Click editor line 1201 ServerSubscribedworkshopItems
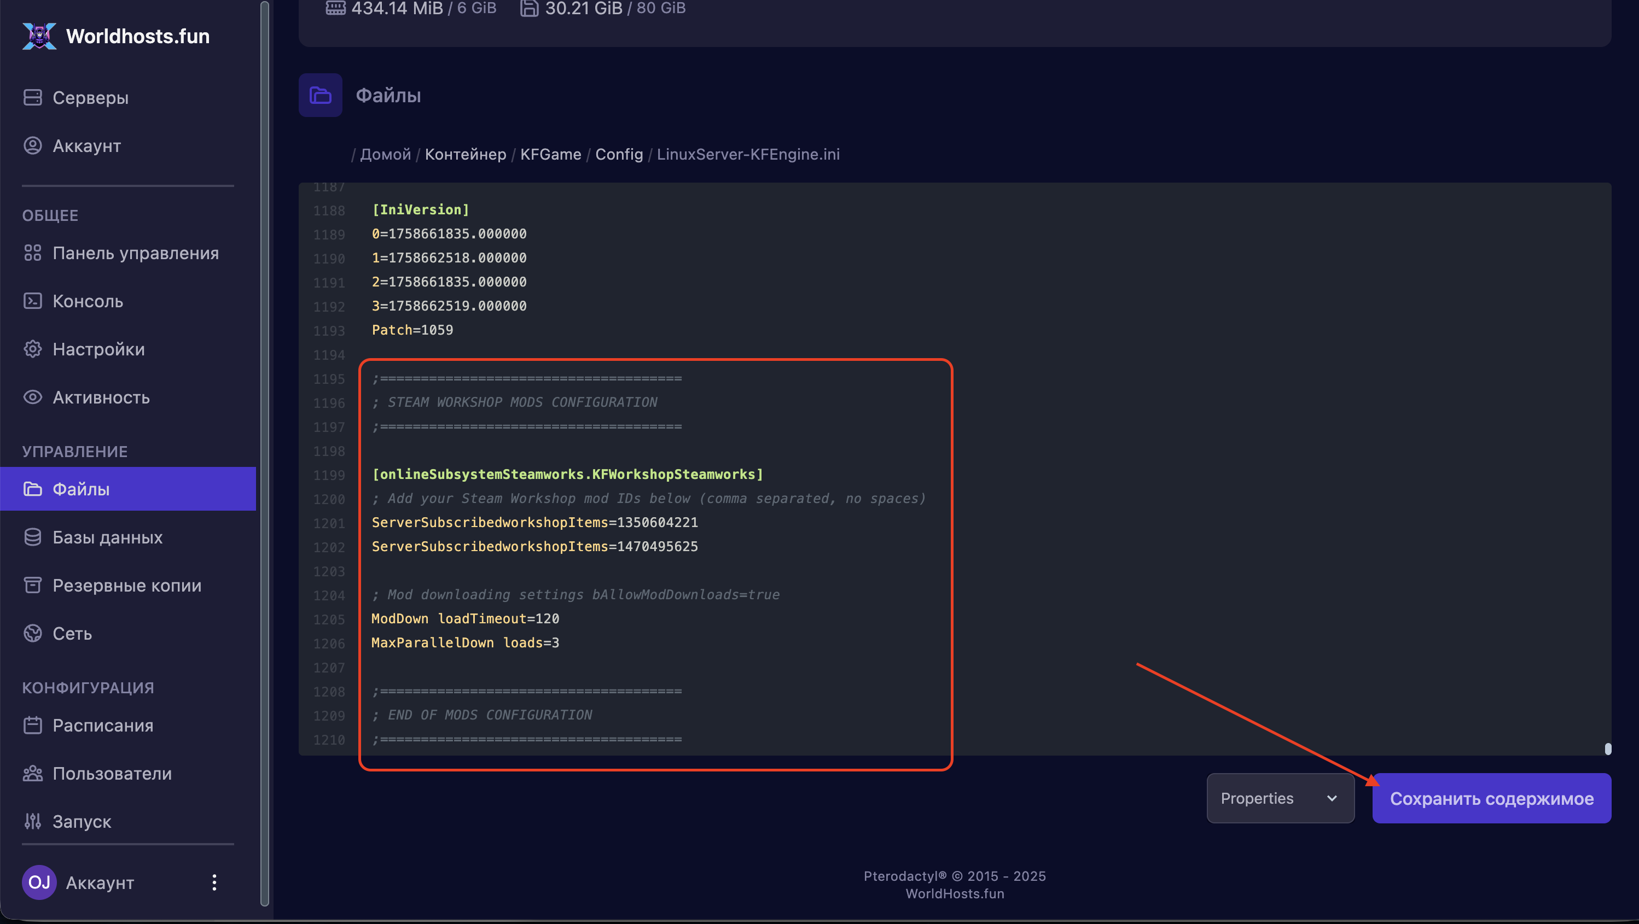Screen dimensions: 1639x924 [x=534, y=523]
